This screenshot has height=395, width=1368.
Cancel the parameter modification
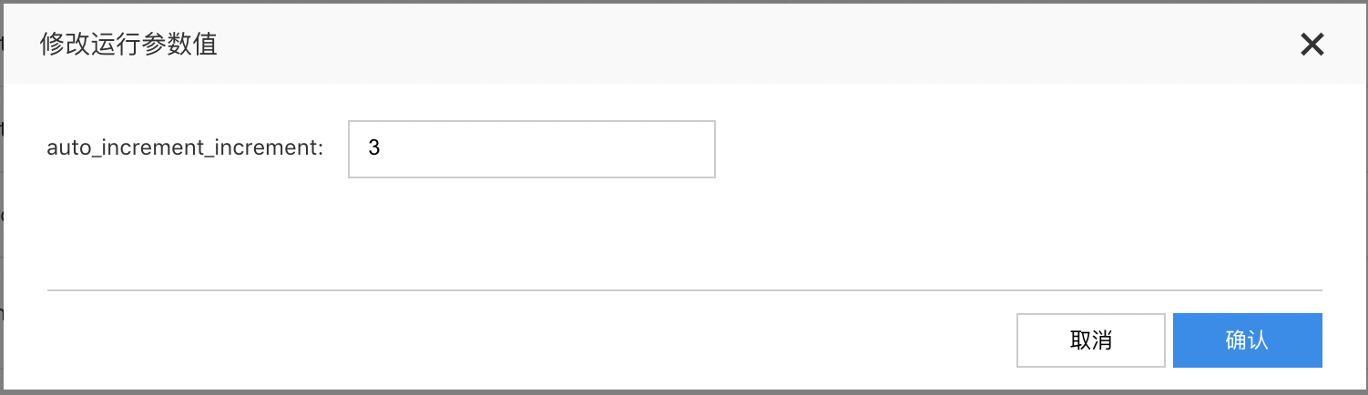coord(1091,340)
